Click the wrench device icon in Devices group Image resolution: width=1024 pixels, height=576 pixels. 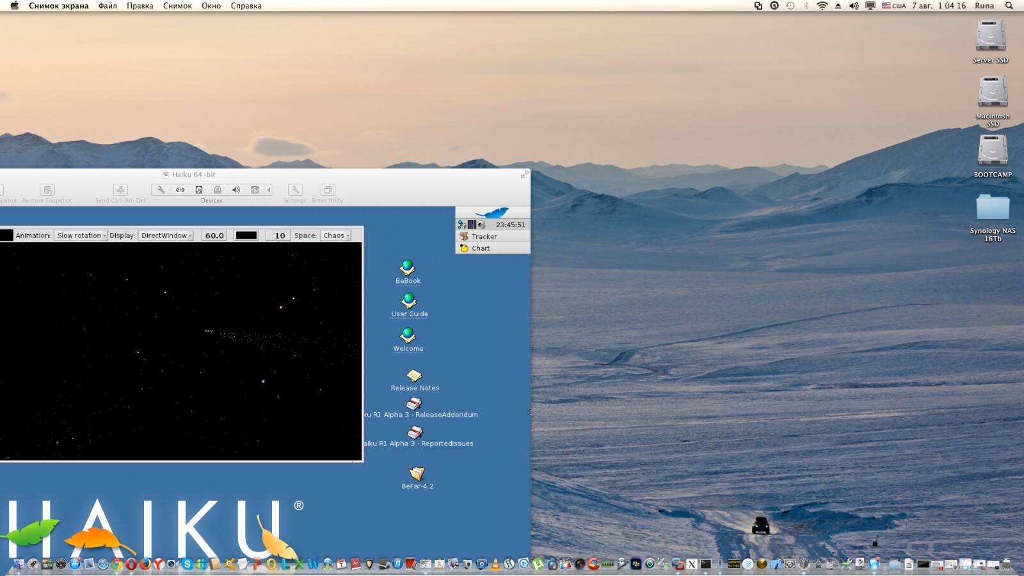coord(161,190)
